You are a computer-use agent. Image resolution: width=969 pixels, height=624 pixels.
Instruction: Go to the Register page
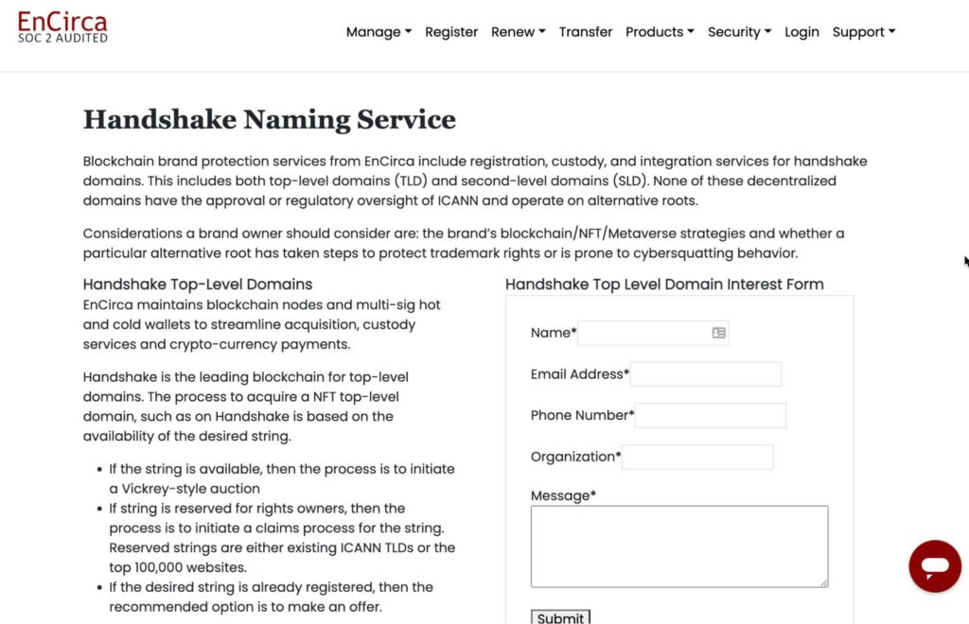pos(451,32)
